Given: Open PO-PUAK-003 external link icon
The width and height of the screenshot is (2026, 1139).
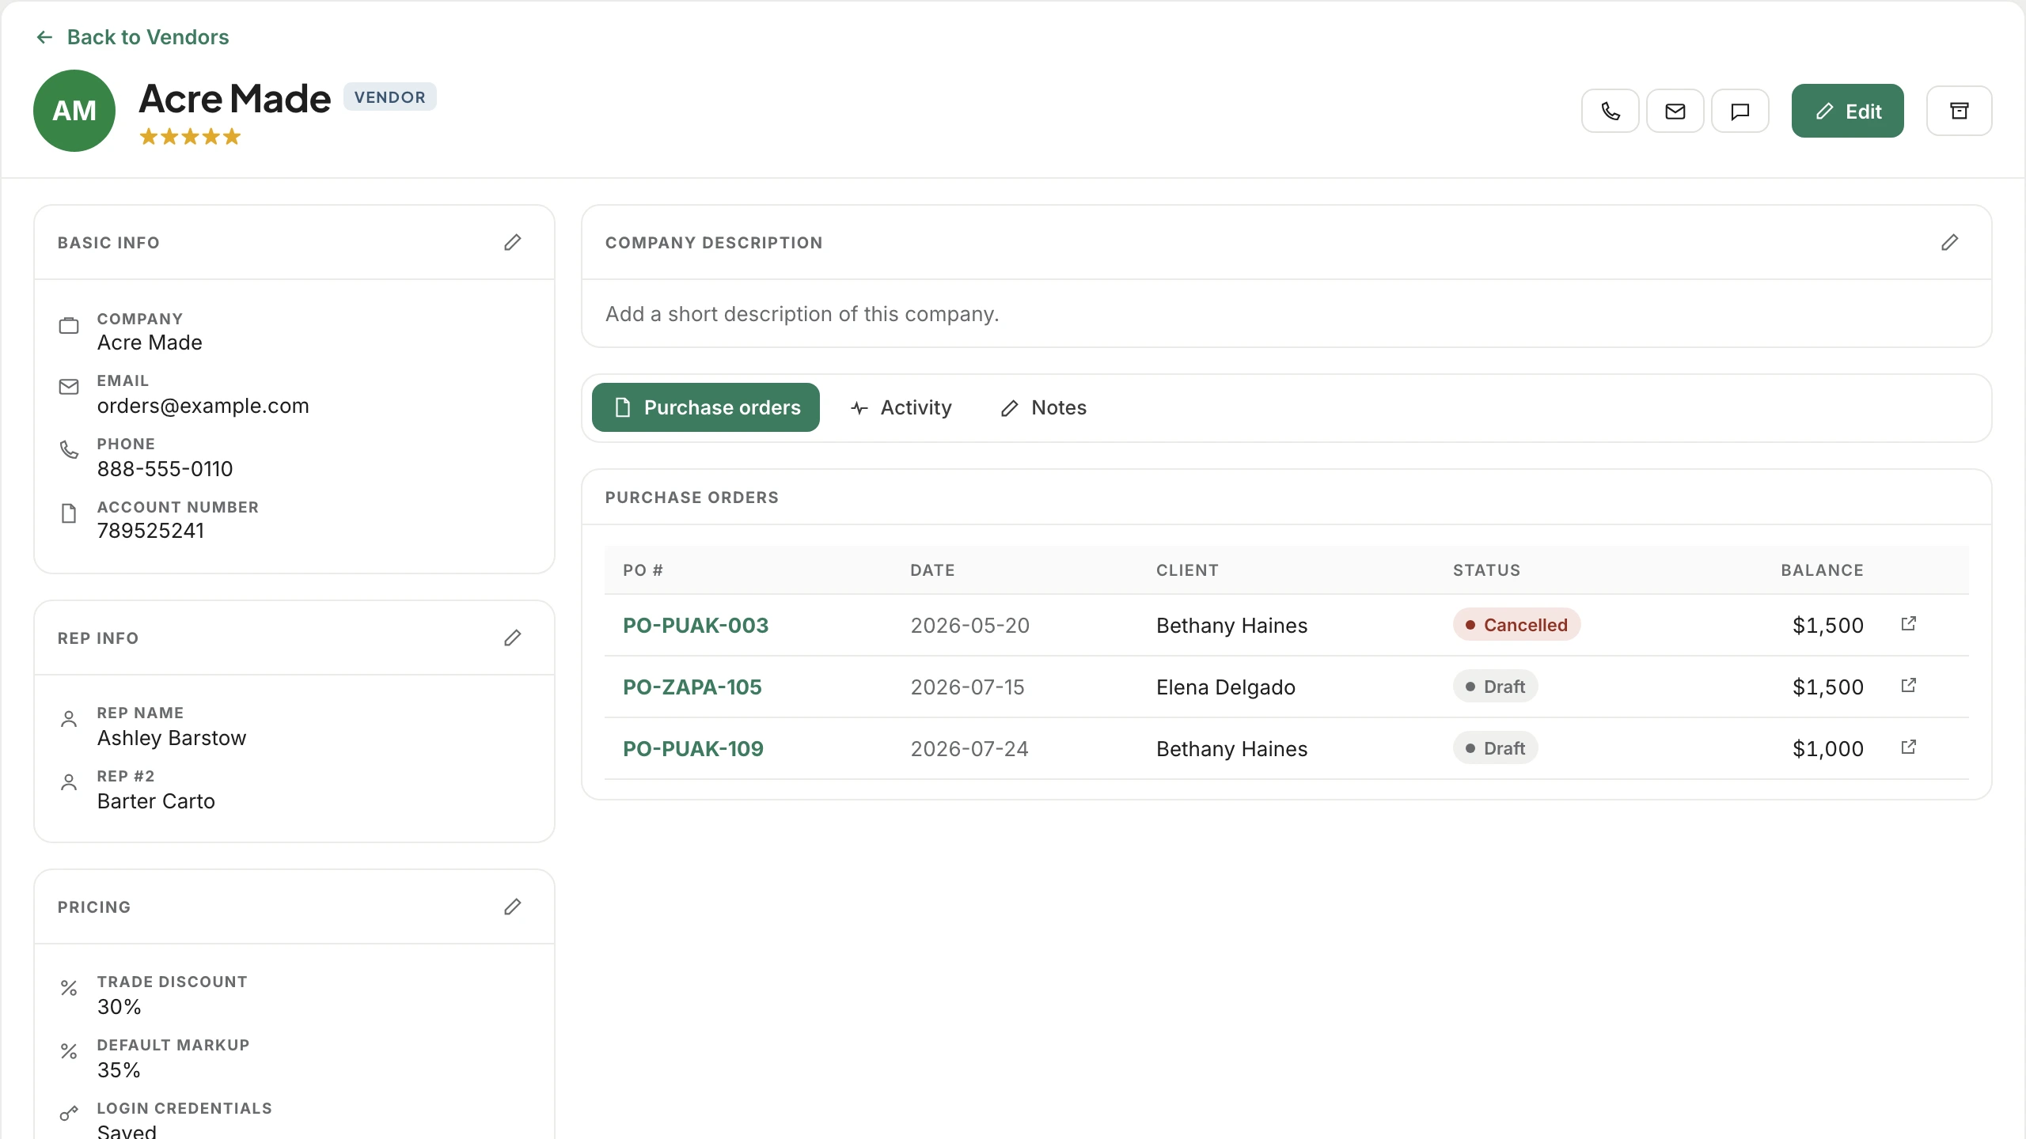Looking at the screenshot, I should tap(1908, 624).
